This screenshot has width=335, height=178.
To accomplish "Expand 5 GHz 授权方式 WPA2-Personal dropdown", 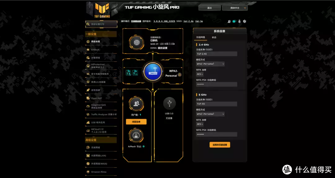I will coord(210,114).
